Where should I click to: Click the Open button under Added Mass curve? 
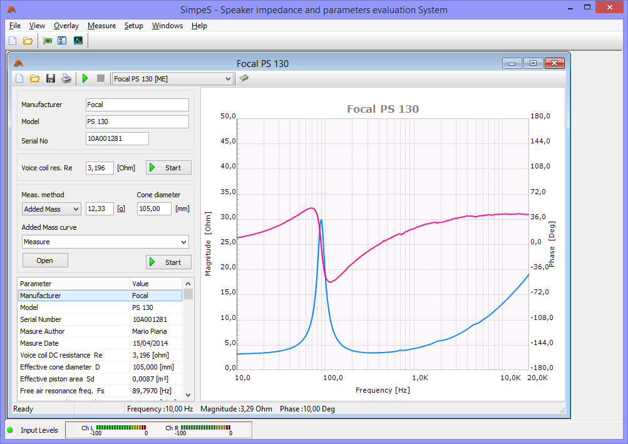pyautogui.click(x=45, y=261)
